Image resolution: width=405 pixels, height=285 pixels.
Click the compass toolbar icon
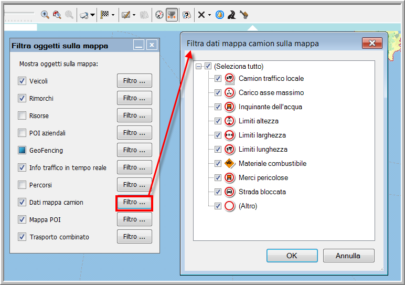coord(159,15)
